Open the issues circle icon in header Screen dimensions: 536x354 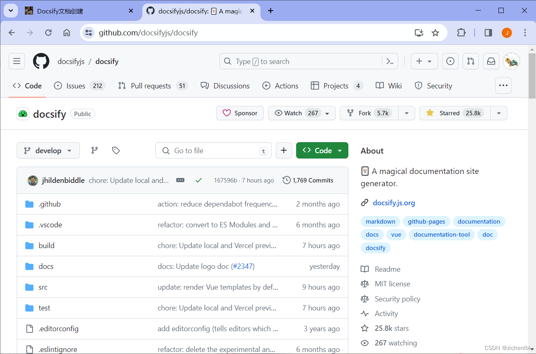450,61
